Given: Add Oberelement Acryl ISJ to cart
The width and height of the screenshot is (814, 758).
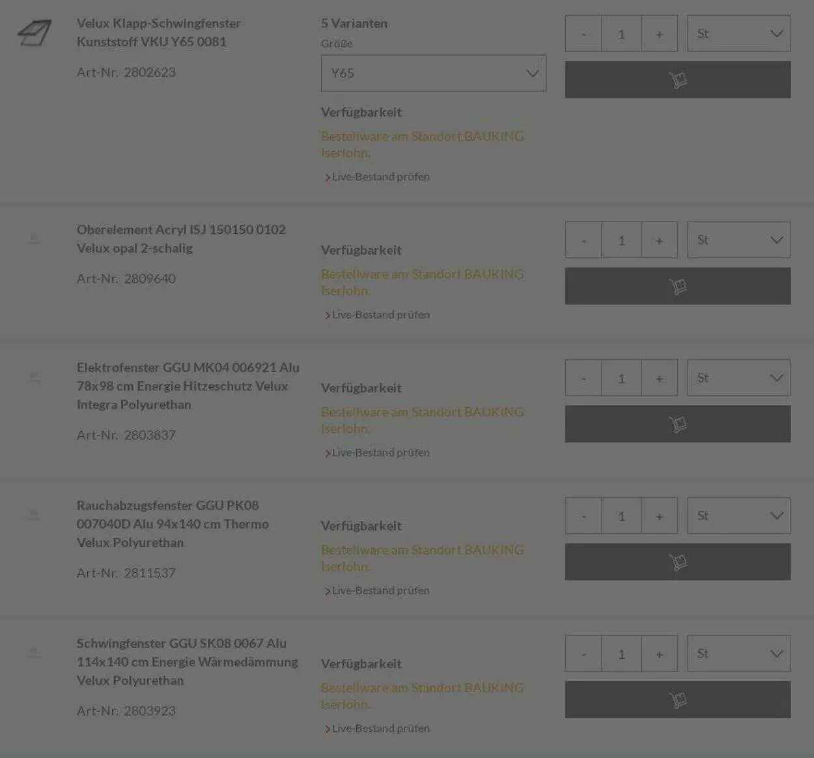Looking at the screenshot, I should pos(677,286).
